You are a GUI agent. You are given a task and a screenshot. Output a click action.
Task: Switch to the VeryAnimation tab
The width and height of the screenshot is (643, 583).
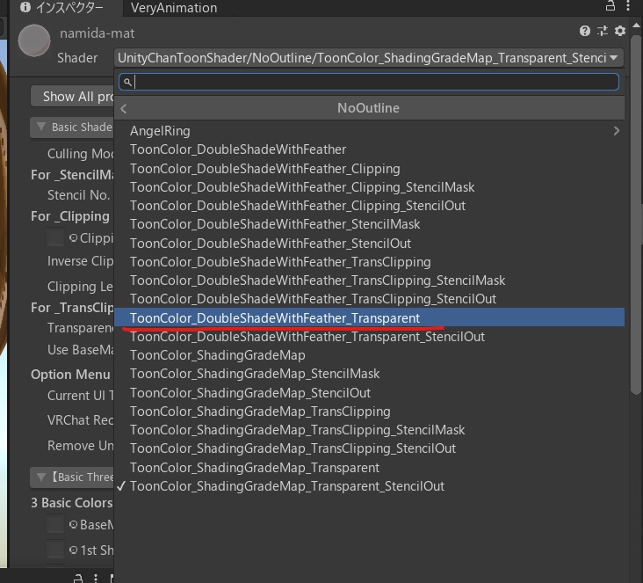(x=174, y=8)
